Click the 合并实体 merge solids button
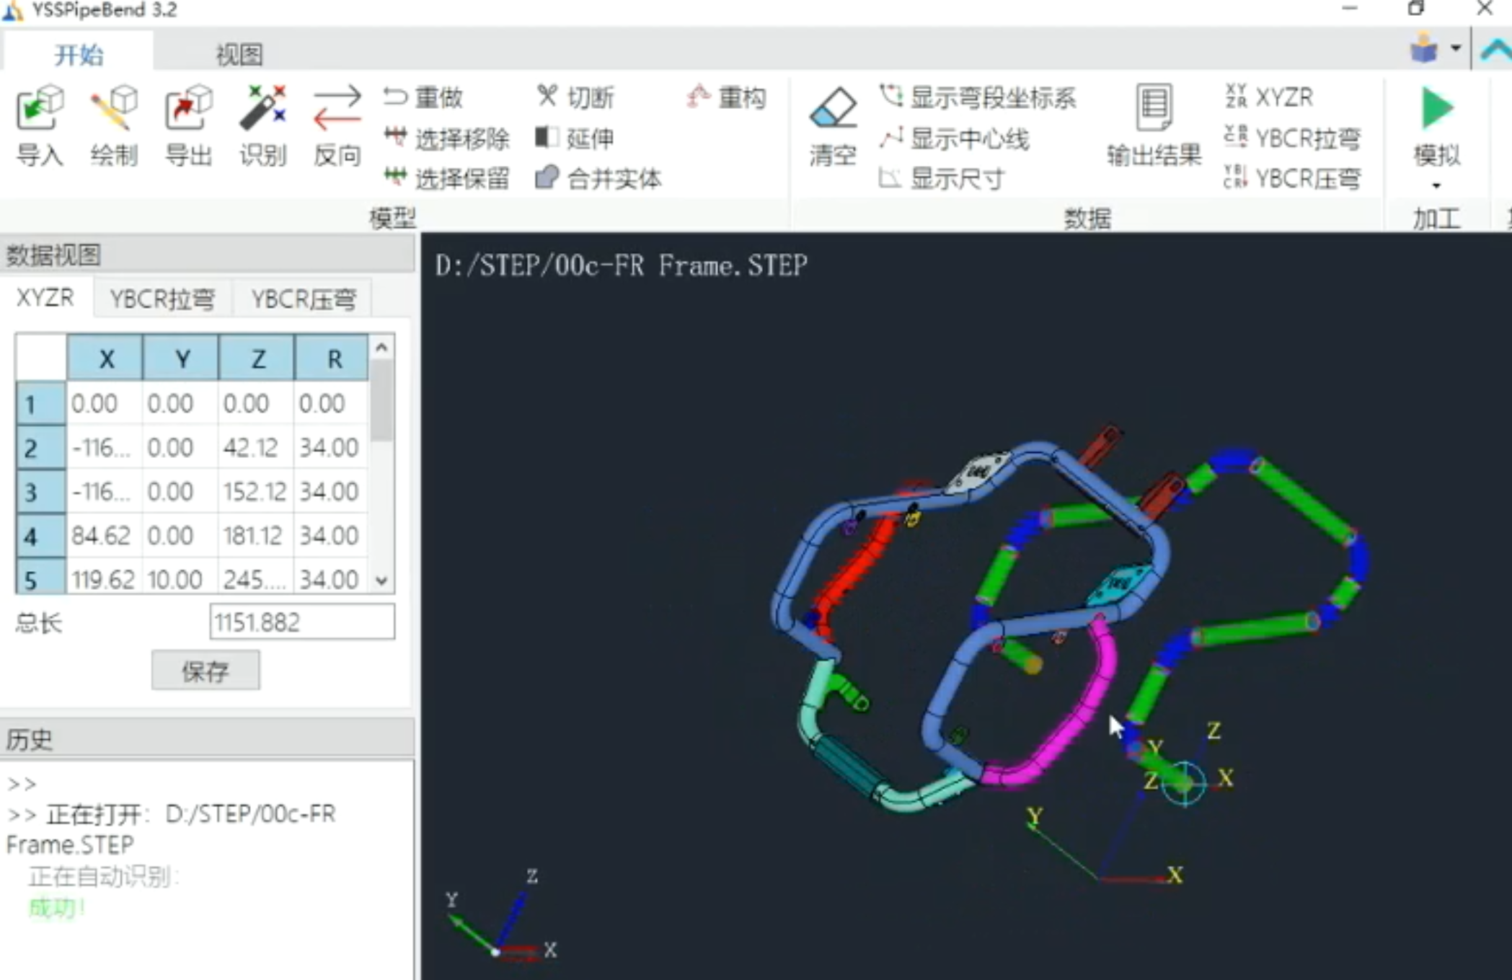1512x980 pixels. click(x=598, y=178)
